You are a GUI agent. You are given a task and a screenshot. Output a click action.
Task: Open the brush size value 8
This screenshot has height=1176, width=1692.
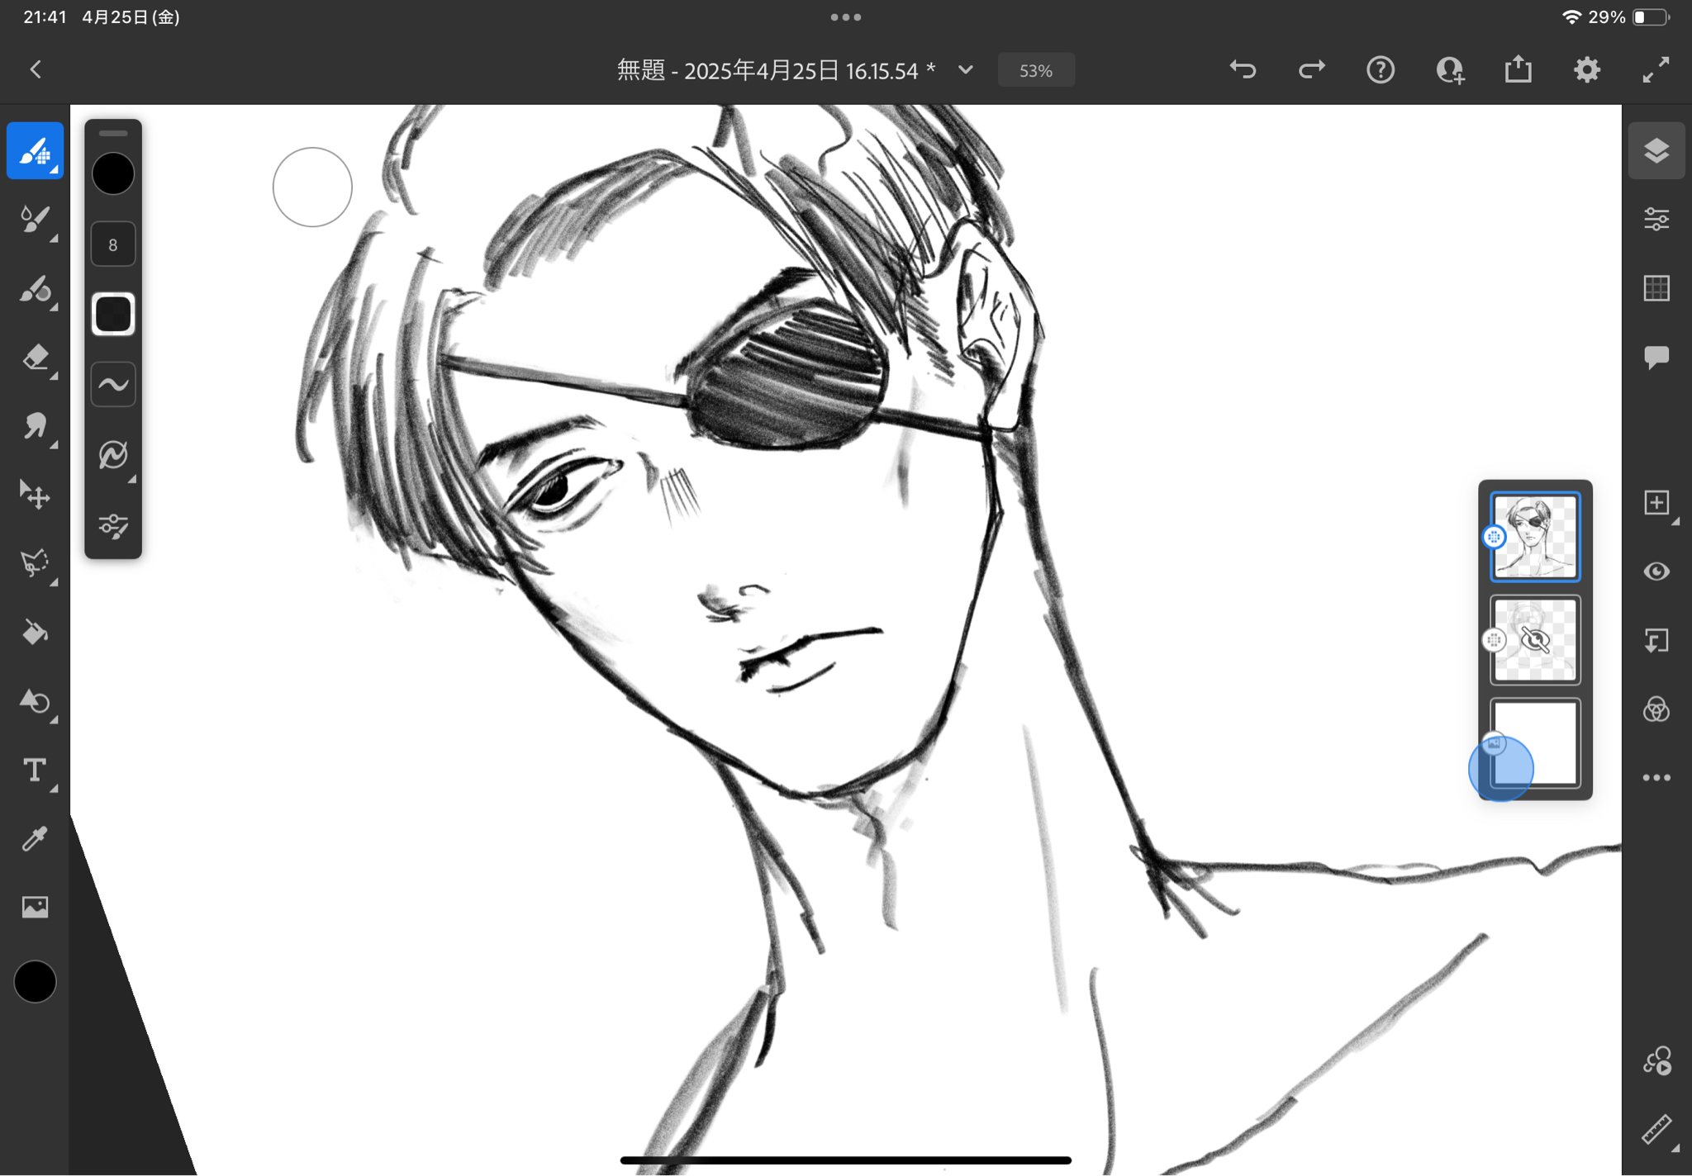(x=113, y=244)
